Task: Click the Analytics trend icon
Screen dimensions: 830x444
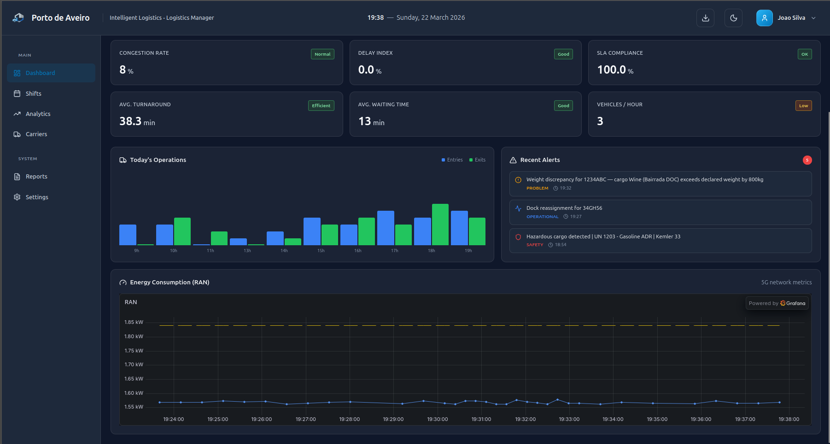Action: coord(17,114)
